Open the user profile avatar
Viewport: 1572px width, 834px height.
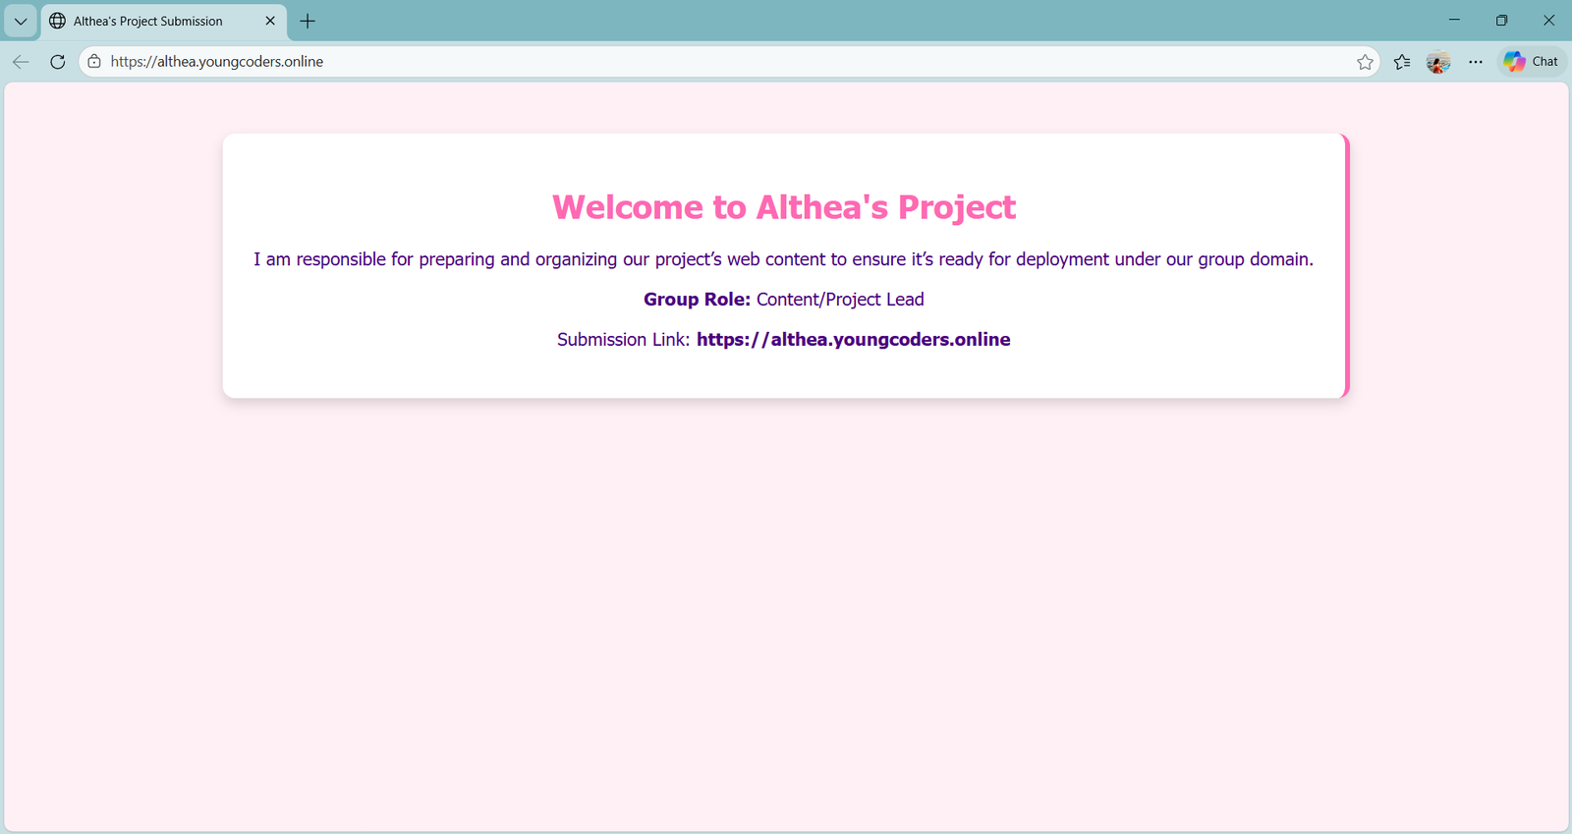[1438, 62]
